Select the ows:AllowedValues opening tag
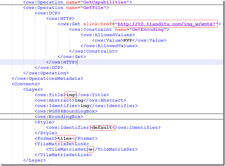Viewport: 225px width, 166px height. coord(108,35)
